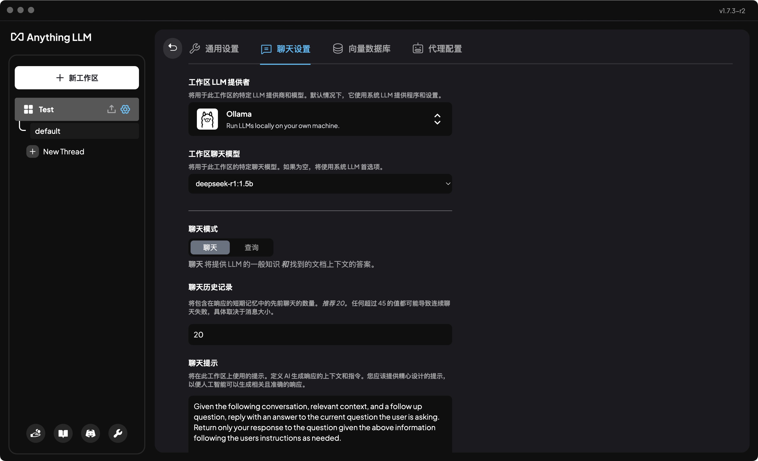
Task: Click the 新工作区 button
Action: pyautogui.click(x=77, y=78)
